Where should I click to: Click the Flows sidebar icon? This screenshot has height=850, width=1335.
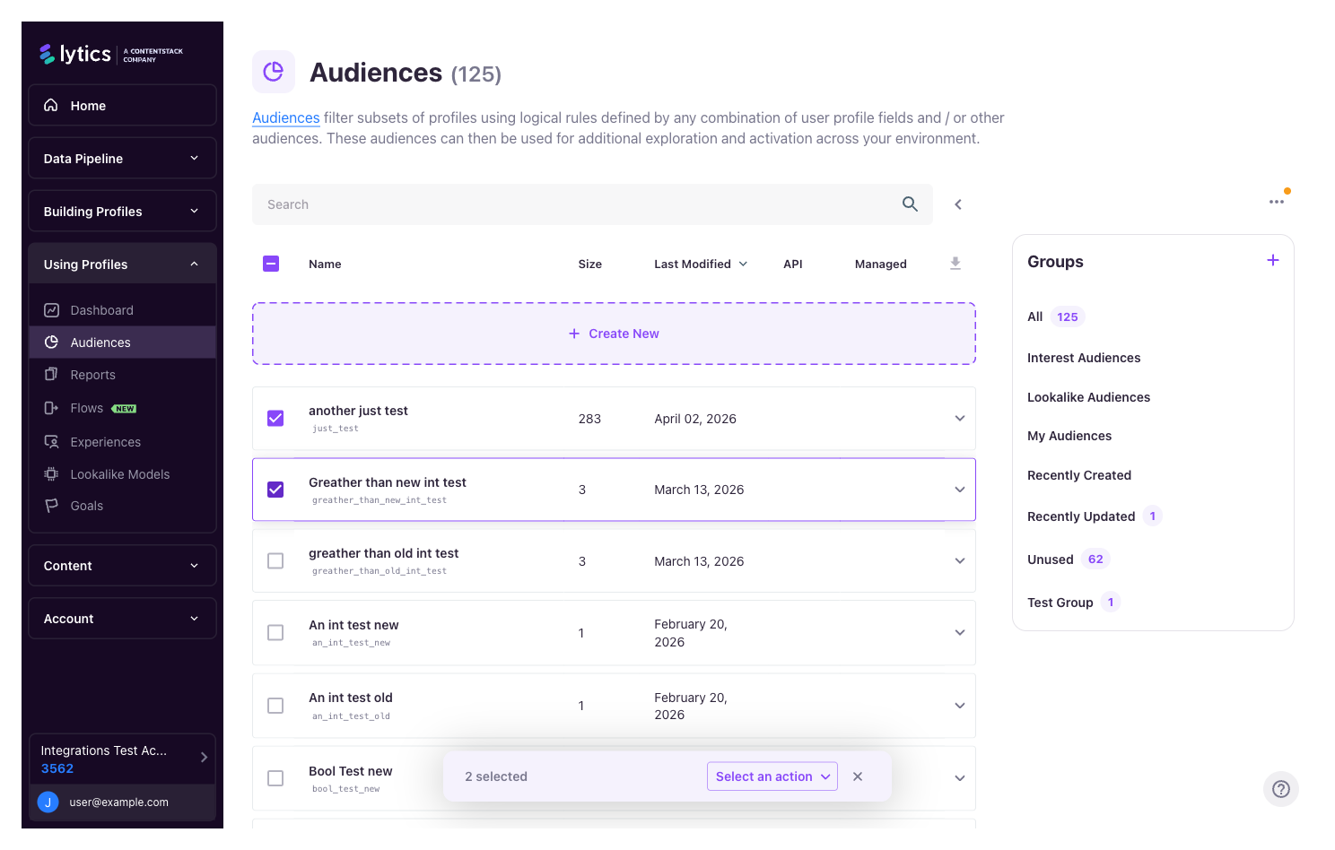pyautogui.click(x=51, y=407)
